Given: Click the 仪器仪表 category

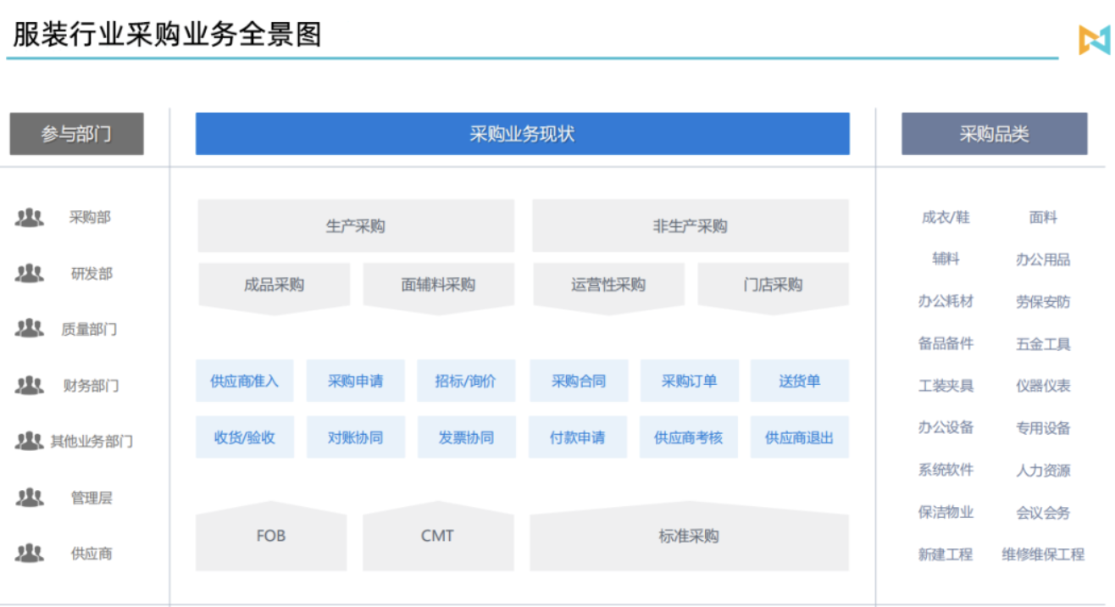Looking at the screenshot, I should point(1043,386).
